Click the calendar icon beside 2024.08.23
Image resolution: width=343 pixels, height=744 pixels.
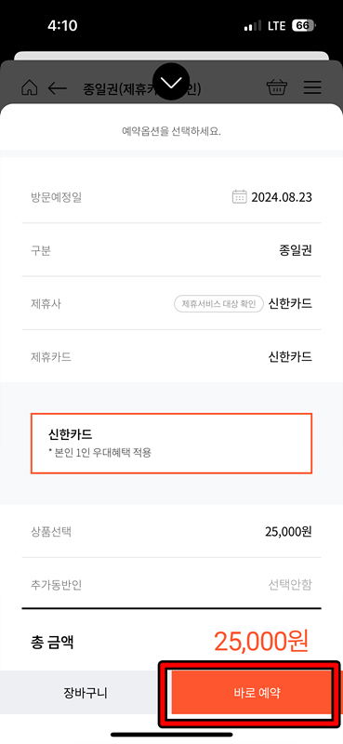240,197
